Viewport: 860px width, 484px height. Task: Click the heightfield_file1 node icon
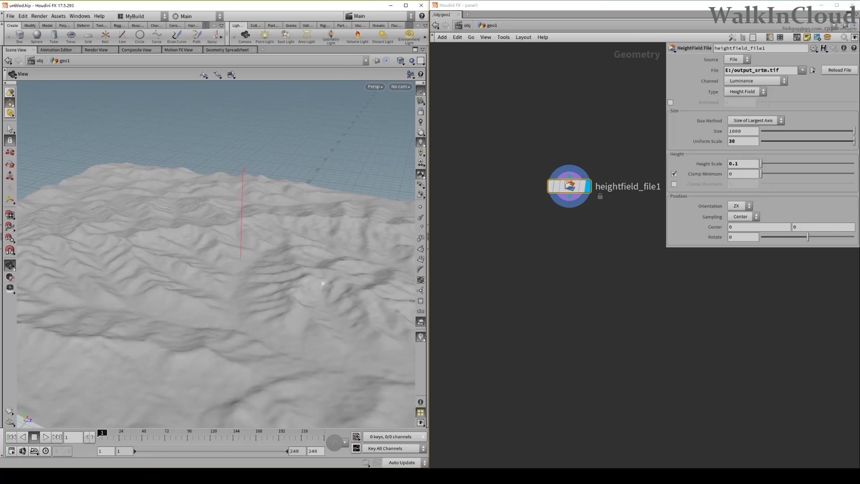point(569,186)
